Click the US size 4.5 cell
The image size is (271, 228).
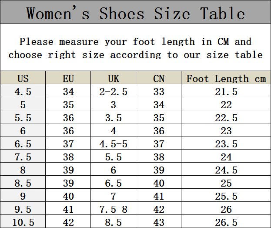click(x=23, y=92)
